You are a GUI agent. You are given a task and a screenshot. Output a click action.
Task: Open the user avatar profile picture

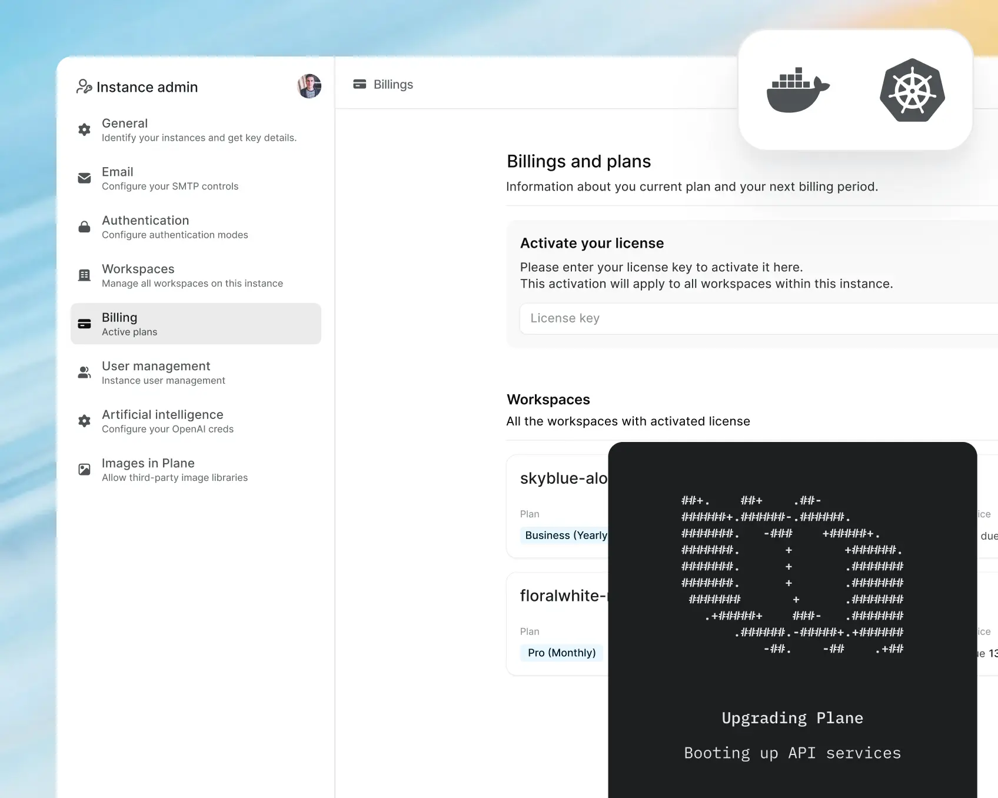(x=310, y=87)
